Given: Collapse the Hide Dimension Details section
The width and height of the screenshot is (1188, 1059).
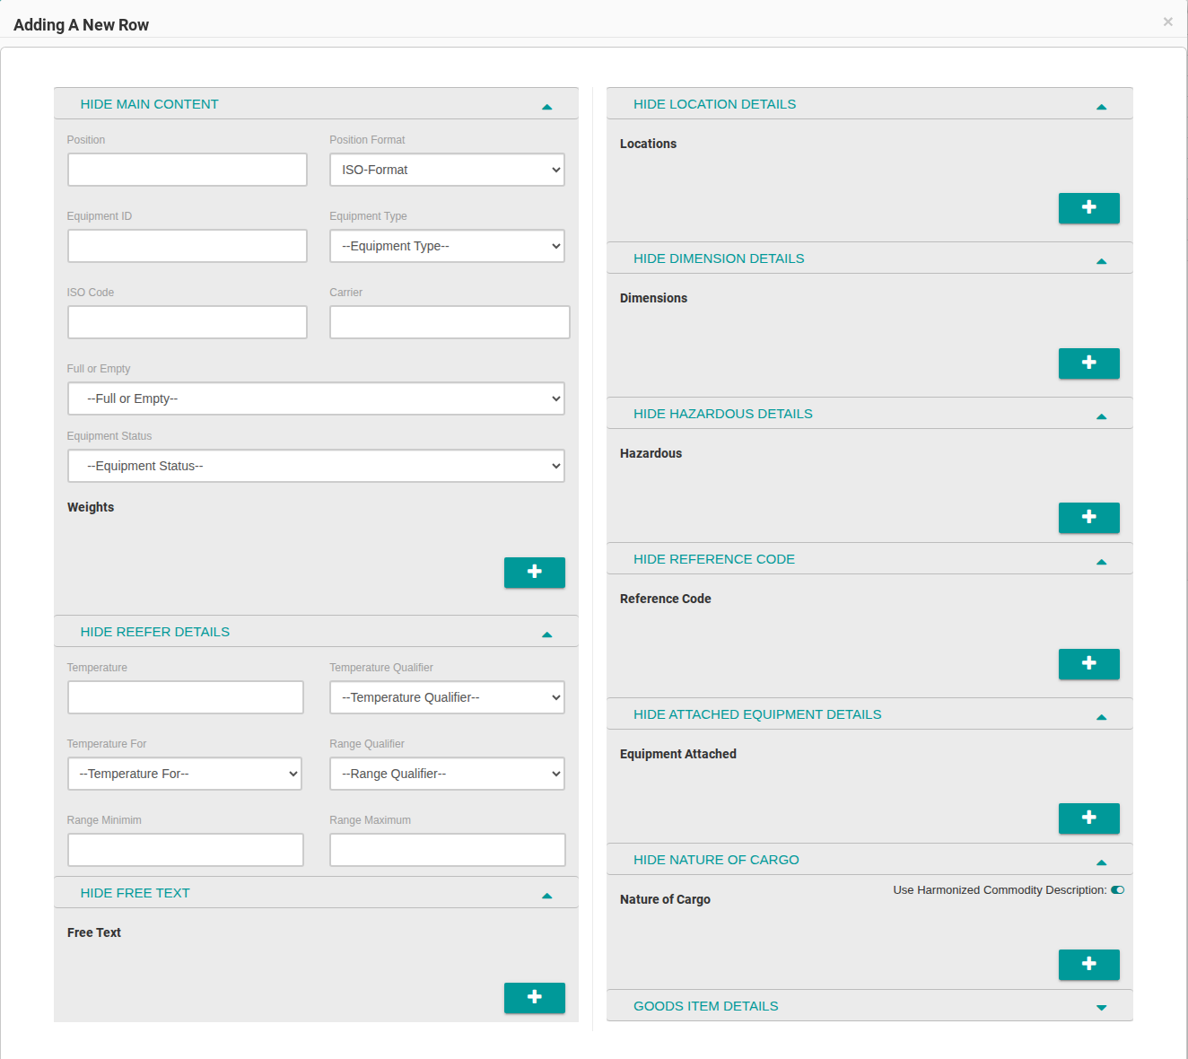Looking at the screenshot, I should 869,258.
